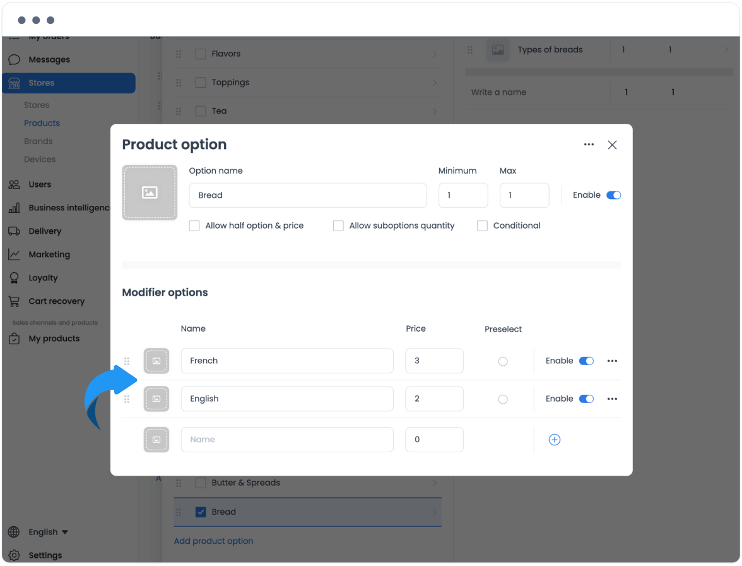The height and width of the screenshot is (566, 742).
Task: Open the Devices sub-item
Action: 40,159
